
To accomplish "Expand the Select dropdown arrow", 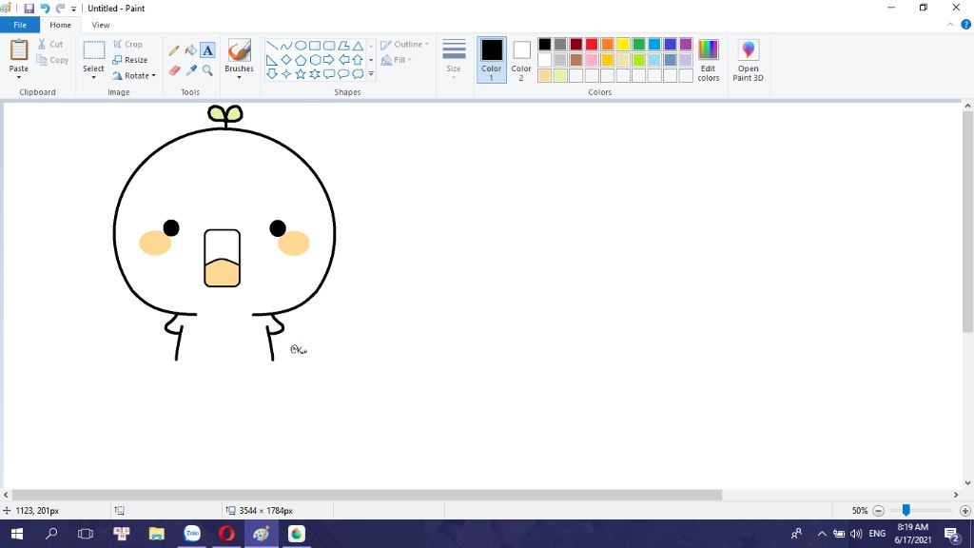I will click(93, 78).
